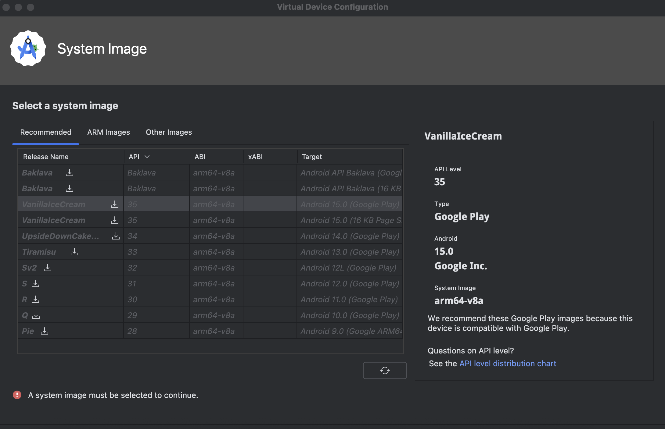Download the Sv2 system image
This screenshot has height=429, width=665.
click(x=48, y=268)
